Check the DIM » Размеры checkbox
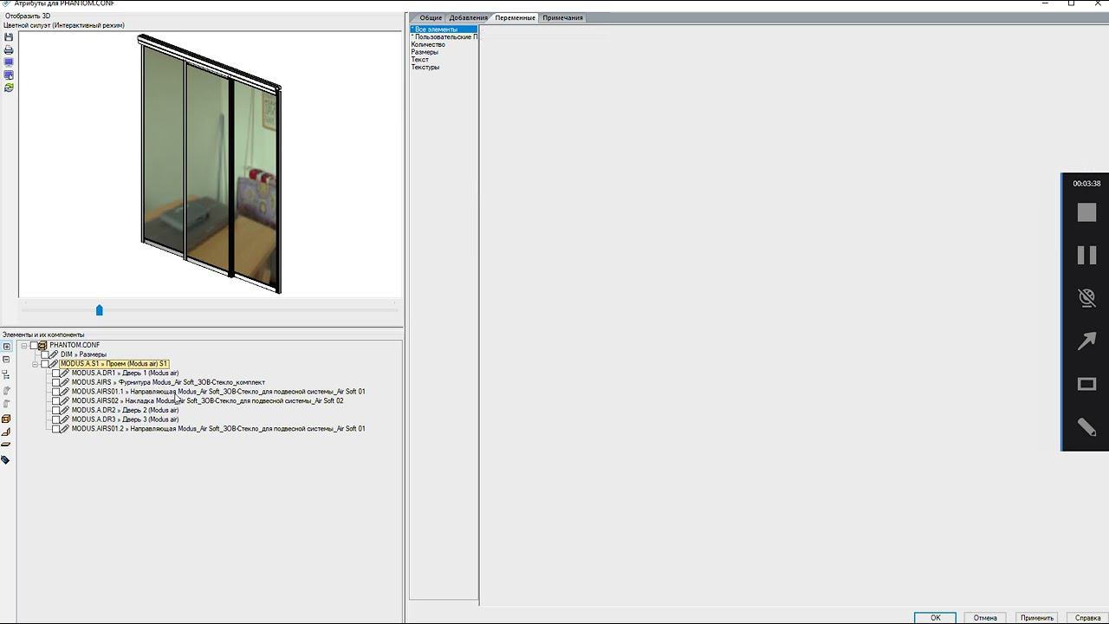The width and height of the screenshot is (1109, 624). (45, 354)
